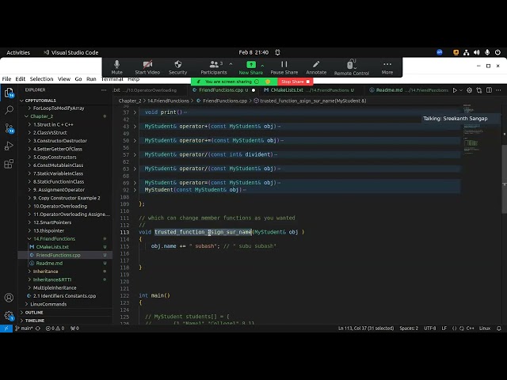Change end of line LF
The height and width of the screenshot is (380, 507).
pyautogui.click(x=444, y=329)
